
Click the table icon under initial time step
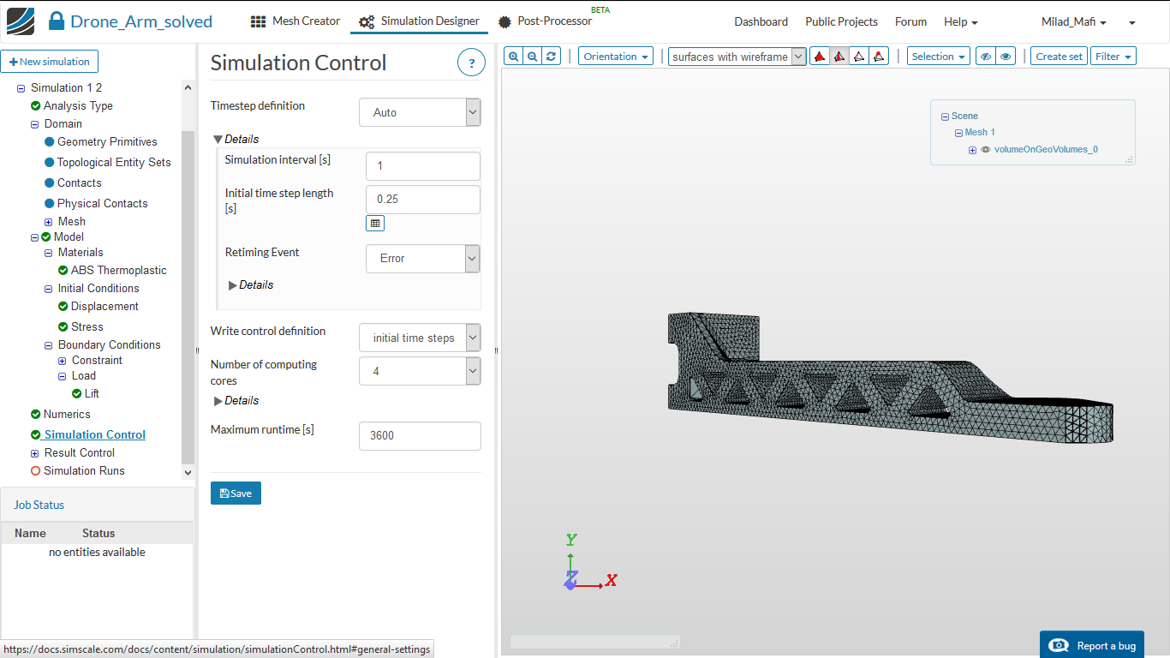(x=375, y=224)
